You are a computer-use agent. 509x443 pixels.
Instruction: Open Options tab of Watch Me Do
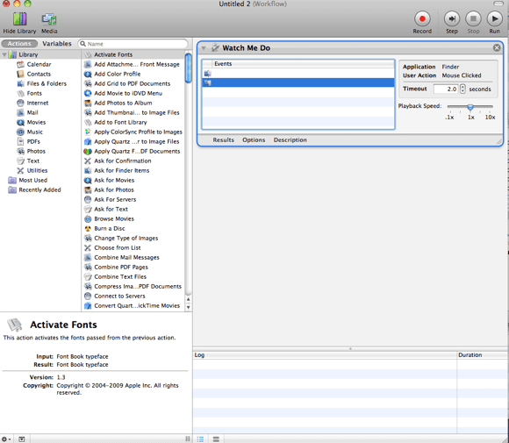[254, 139]
